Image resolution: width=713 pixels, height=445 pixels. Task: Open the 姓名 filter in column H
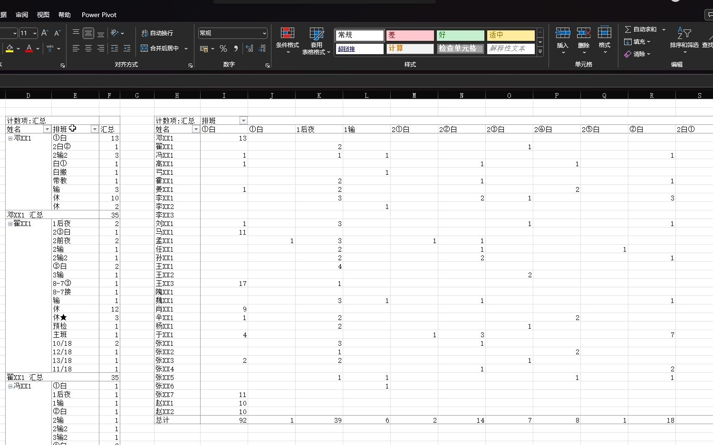point(196,129)
